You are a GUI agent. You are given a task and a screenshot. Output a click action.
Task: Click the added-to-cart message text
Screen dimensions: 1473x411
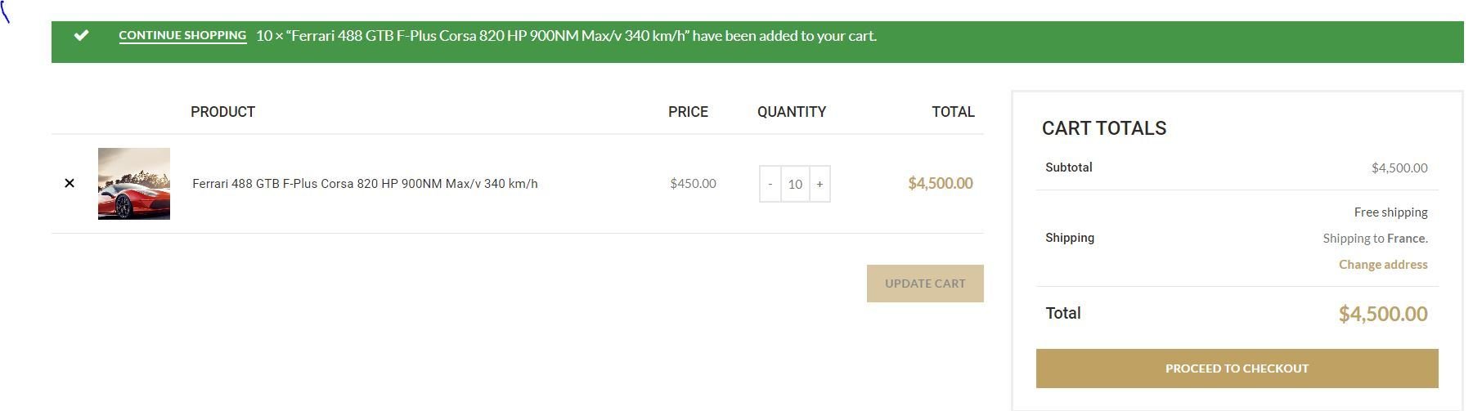(566, 36)
